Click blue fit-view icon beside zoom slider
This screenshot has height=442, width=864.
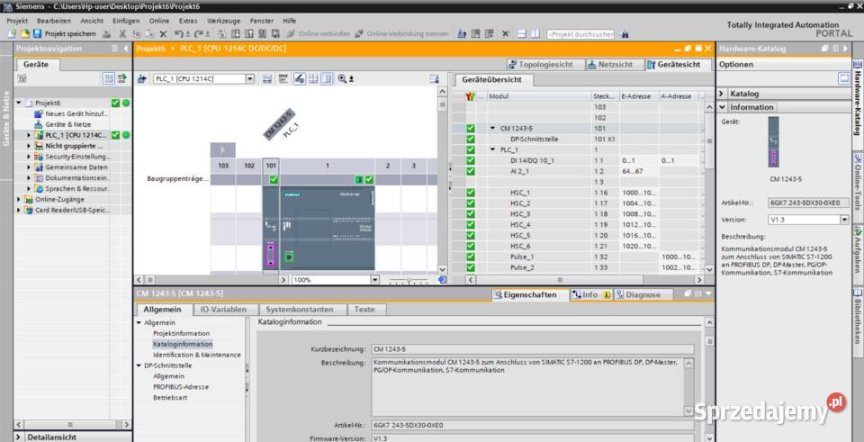(442, 279)
